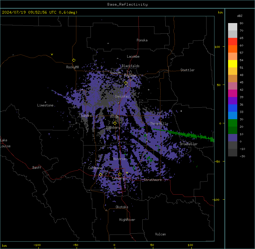Click the Innisfail label

(123, 96)
